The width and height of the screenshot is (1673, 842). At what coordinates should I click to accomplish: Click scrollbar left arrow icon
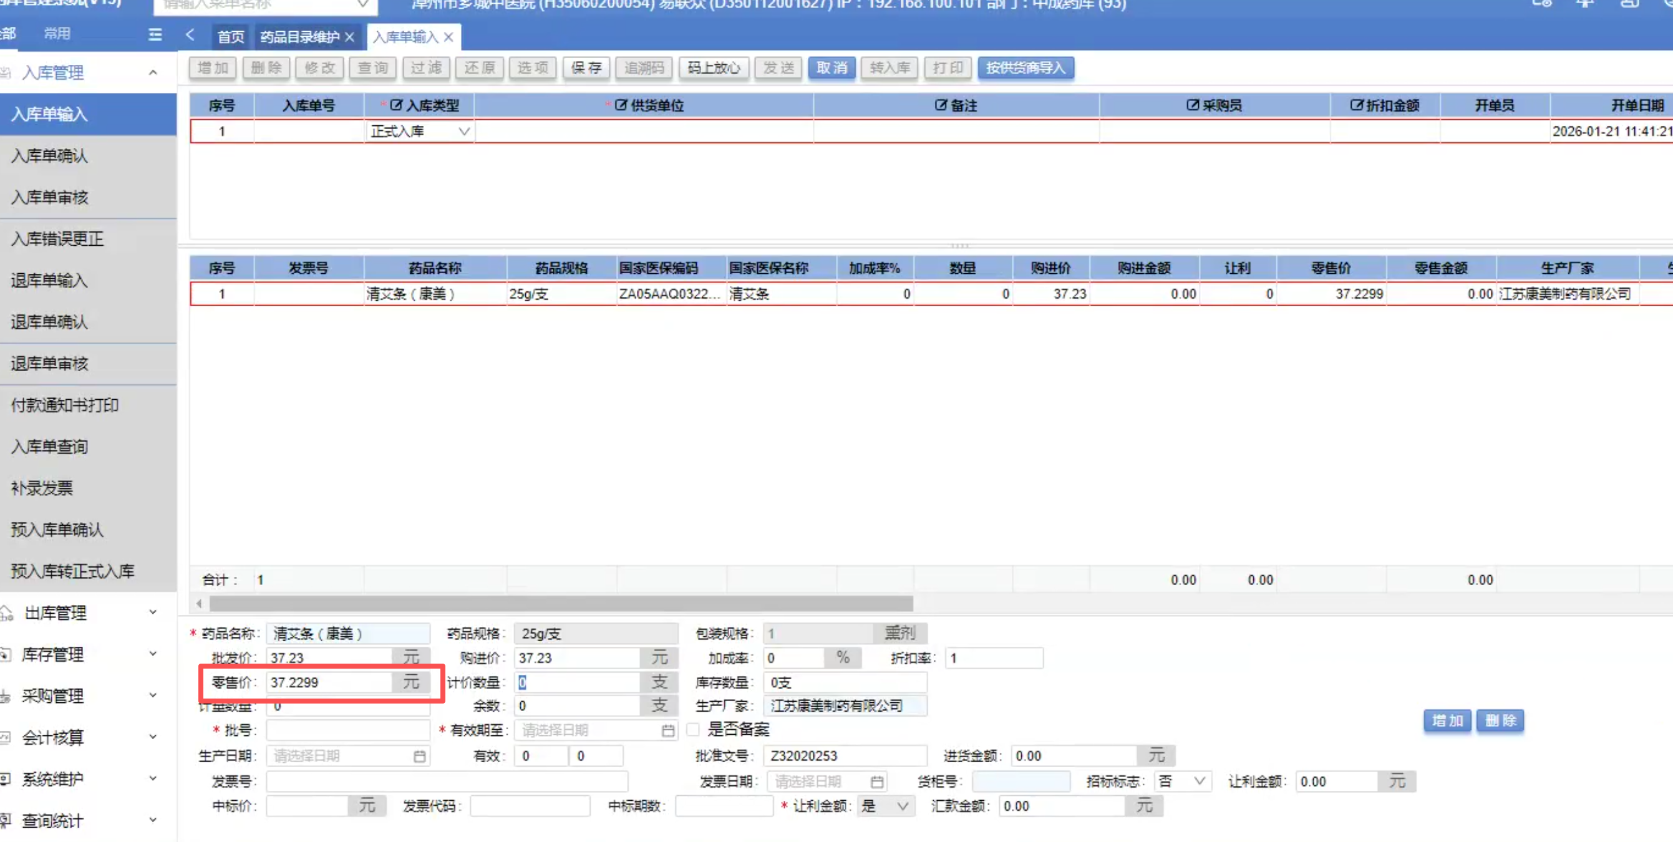click(200, 604)
